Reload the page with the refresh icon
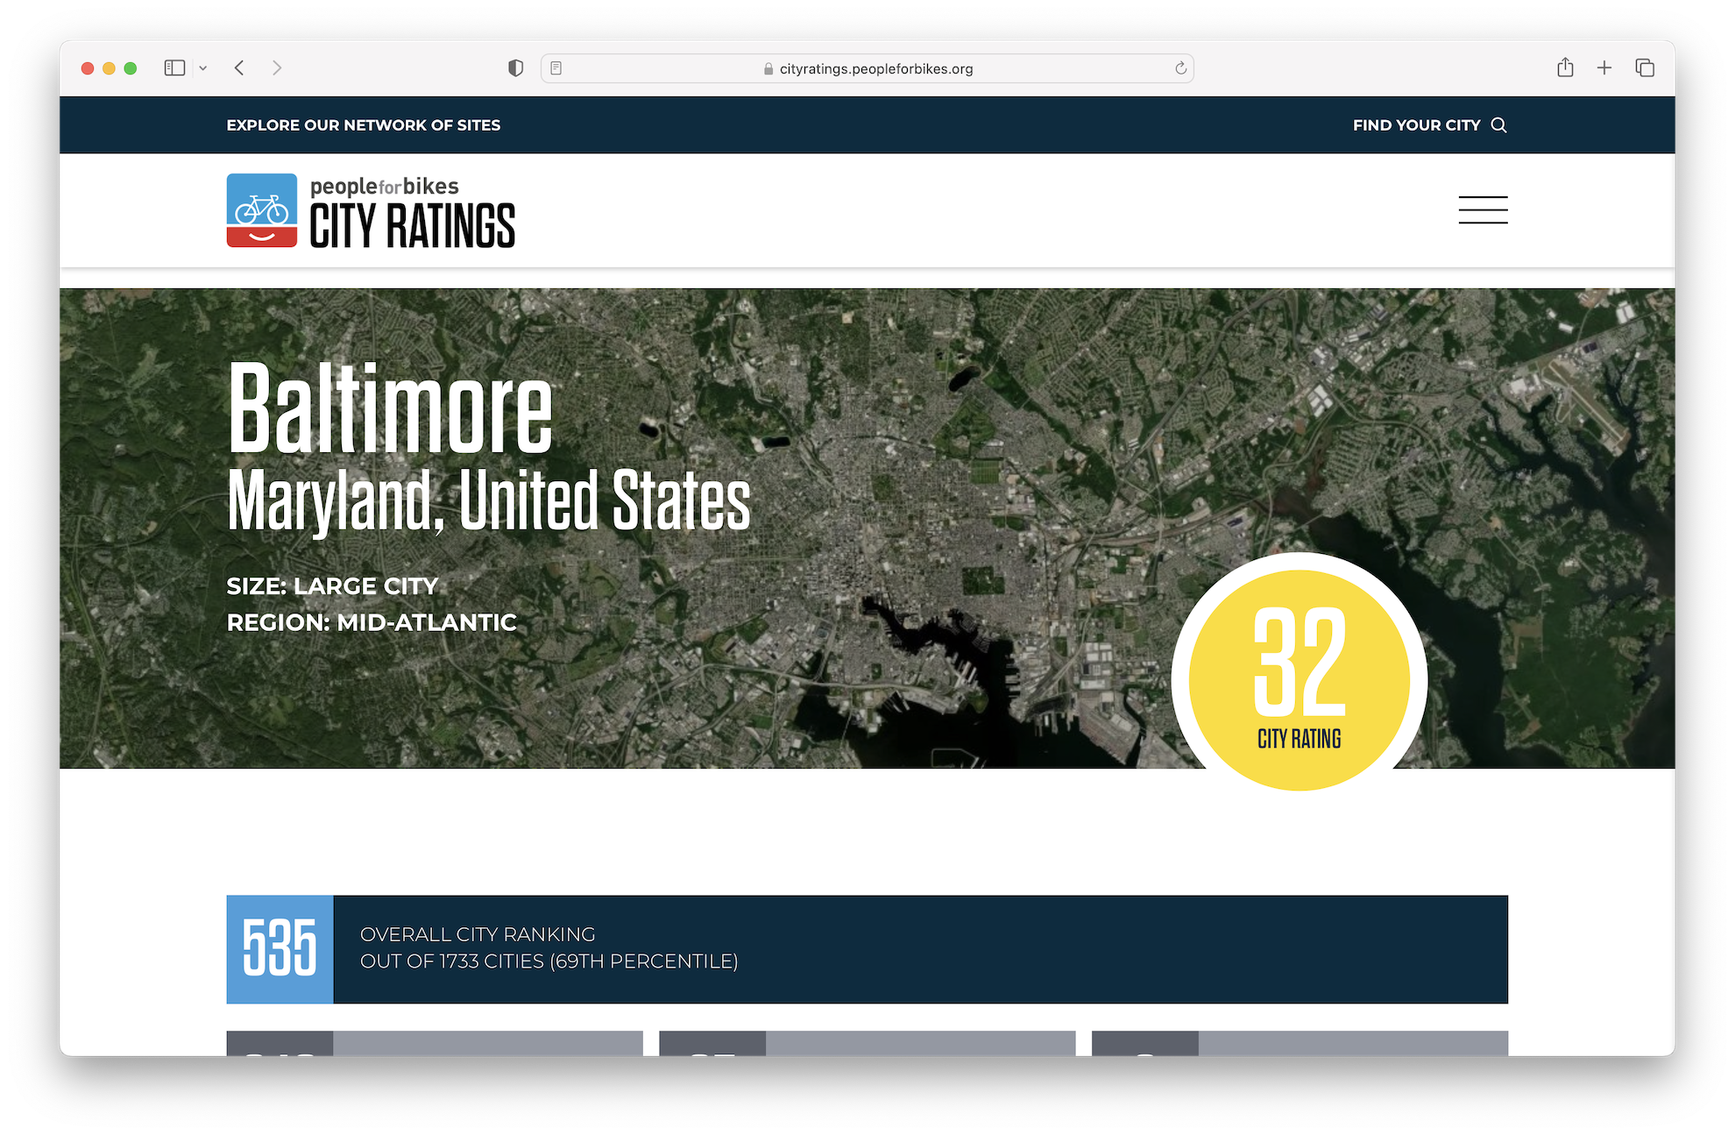This screenshot has width=1735, height=1135. pos(1180,68)
